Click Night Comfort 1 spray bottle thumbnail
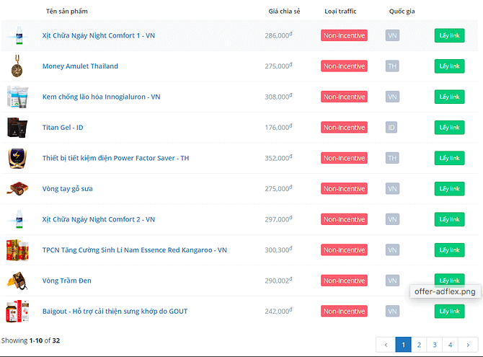This screenshot has height=357, width=483. point(19,35)
